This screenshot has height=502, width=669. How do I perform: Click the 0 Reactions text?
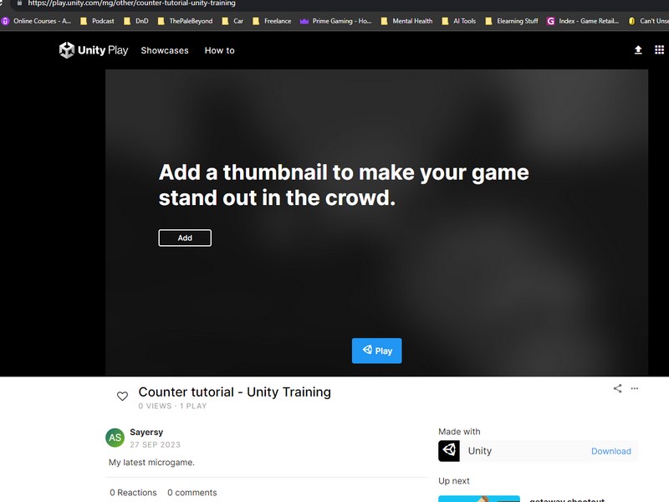[133, 492]
